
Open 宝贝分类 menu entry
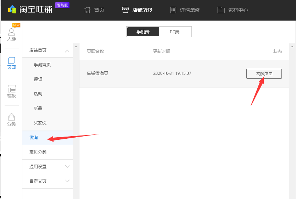coord(38,152)
